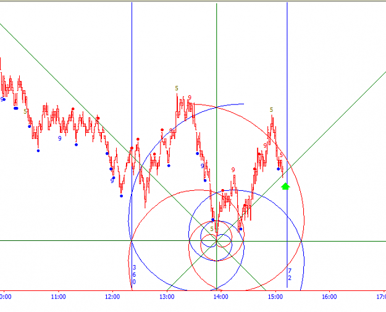Click the 16:00 time axis label
Image resolution: width=386 pixels, height=312 pixels.
point(329,297)
